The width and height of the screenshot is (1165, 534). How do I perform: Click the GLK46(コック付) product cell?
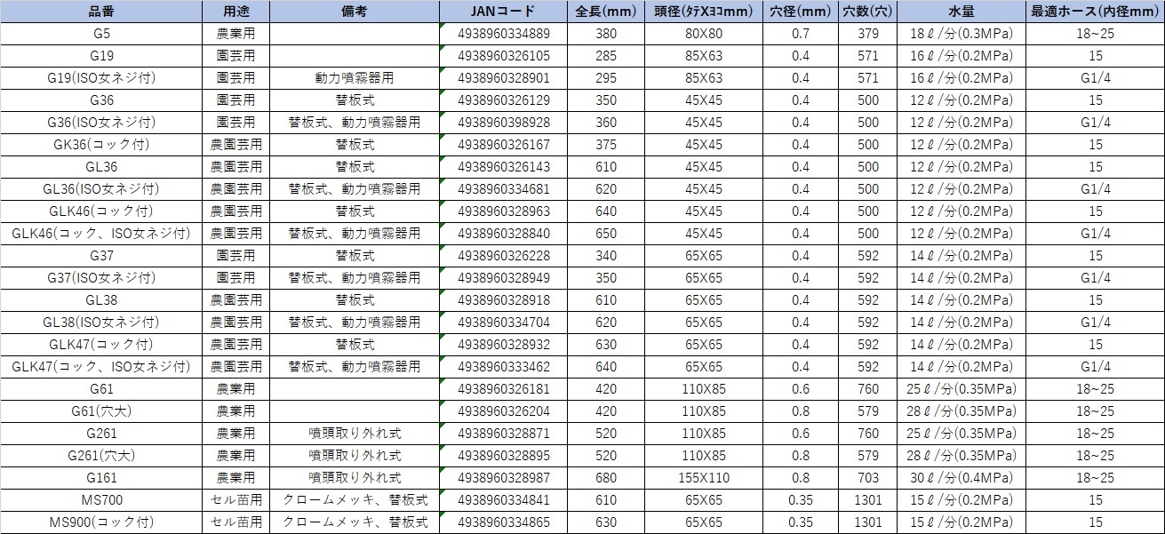(101, 211)
